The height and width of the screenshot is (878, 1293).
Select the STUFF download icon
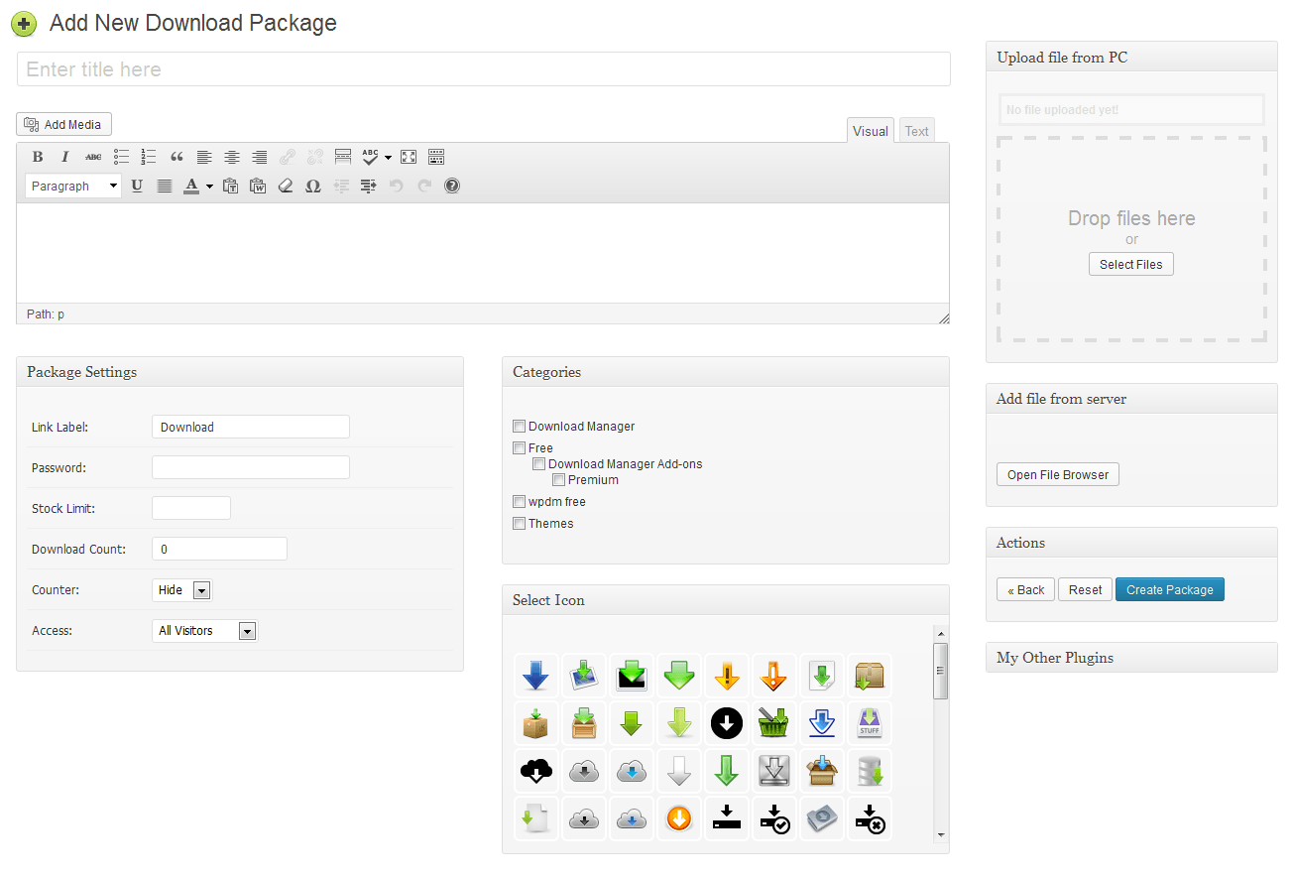click(x=869, y=723)
